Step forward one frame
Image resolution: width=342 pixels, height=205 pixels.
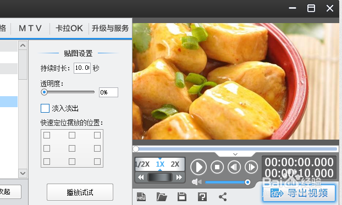(x=251, y=167)
